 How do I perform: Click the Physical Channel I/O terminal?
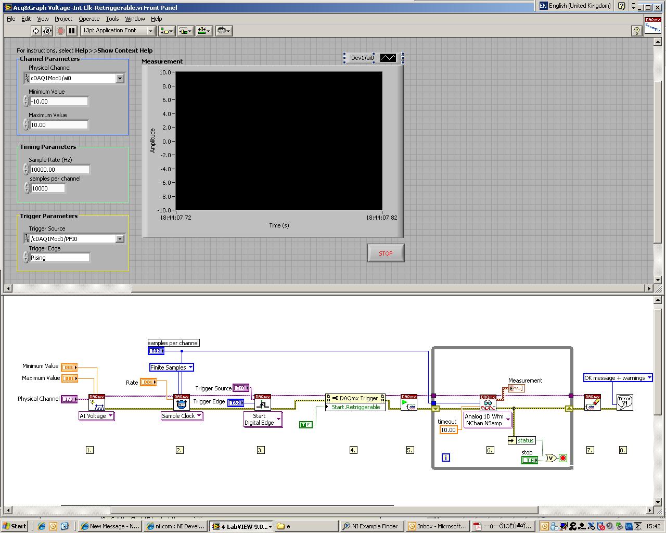69,399
